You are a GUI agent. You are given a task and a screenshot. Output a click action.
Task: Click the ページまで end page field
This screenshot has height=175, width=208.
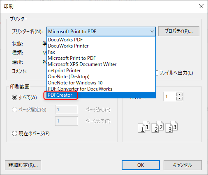67,121
